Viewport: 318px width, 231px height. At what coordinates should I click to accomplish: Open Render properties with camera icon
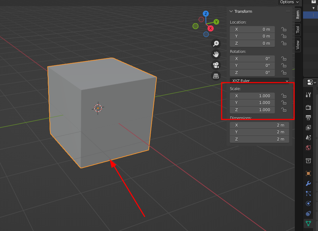[x=308, y=107]
